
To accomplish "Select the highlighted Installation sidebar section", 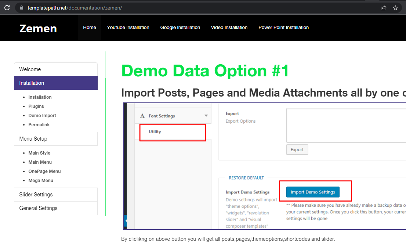I will 56,83.
